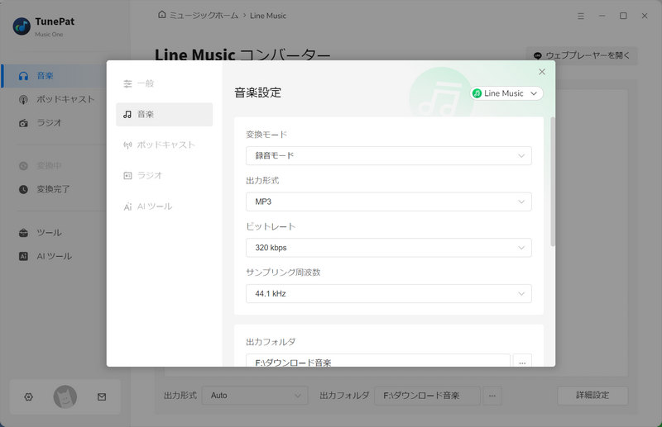Click the radio icon in settings dialog
The image size is (662, 427).
point(127,175)
